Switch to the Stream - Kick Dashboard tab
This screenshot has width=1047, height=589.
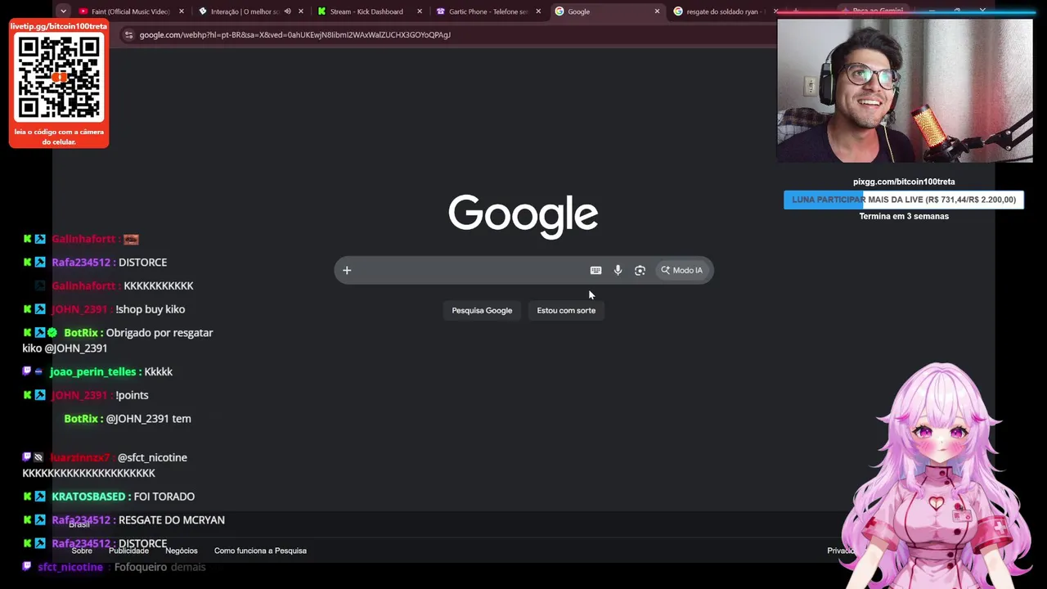point(370,11)
